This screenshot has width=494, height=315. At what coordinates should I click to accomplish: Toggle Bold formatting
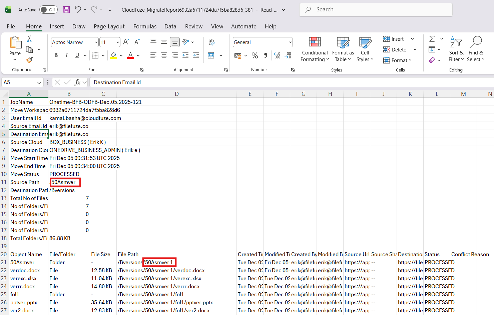56,55
